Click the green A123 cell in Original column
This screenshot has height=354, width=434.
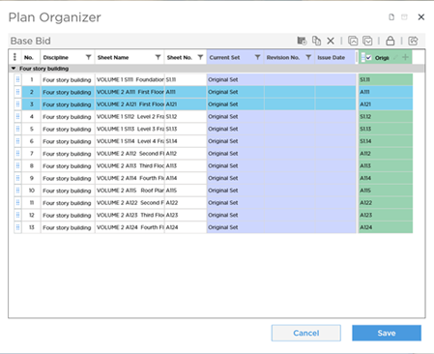(x=386, y=215)
